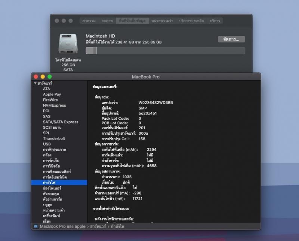The height and width of the screenshot is (241, 299).
Task: Click the Macintosh HD storage usage bar
Action: [165, 51]
